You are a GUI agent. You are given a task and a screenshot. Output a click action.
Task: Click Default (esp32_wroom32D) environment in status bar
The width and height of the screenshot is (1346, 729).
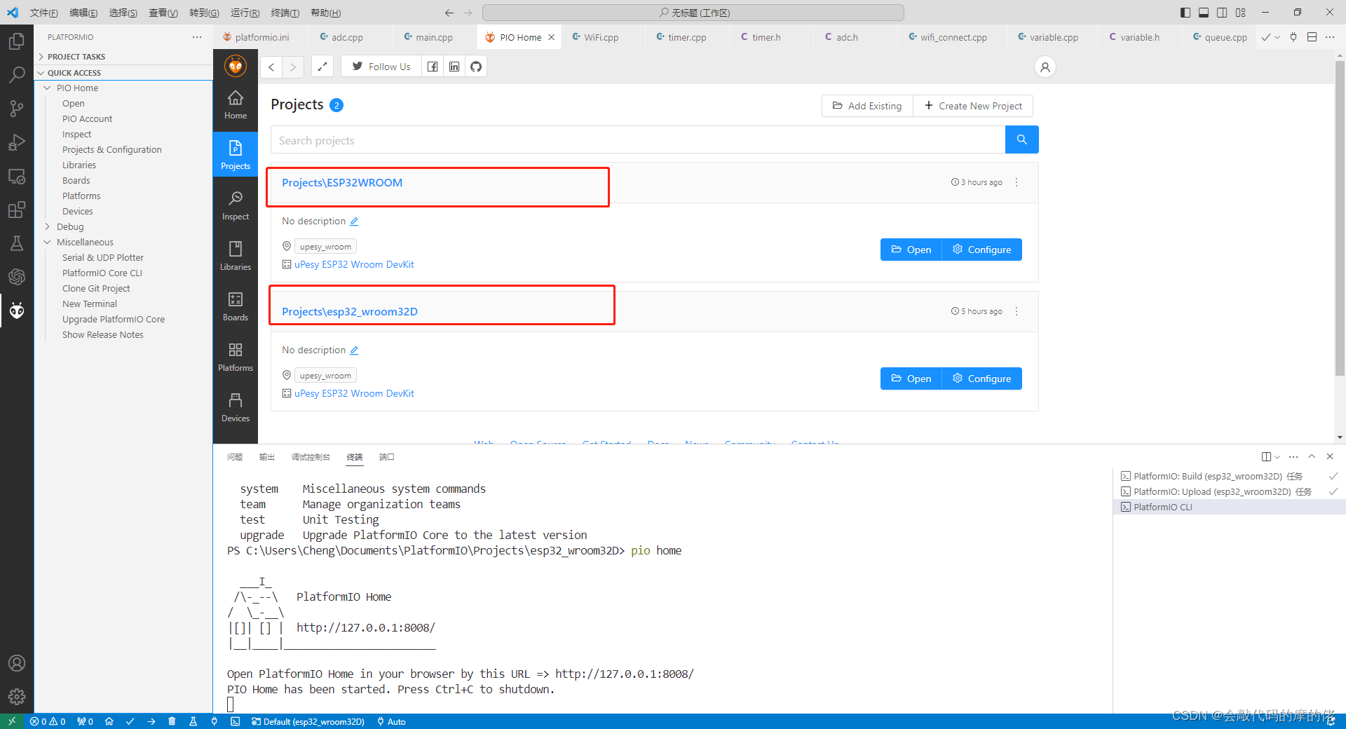pyautogui.click(x=308, y=721)
